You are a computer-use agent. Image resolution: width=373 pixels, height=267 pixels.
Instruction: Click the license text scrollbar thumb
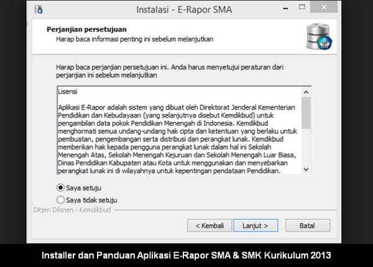[306, 113]
